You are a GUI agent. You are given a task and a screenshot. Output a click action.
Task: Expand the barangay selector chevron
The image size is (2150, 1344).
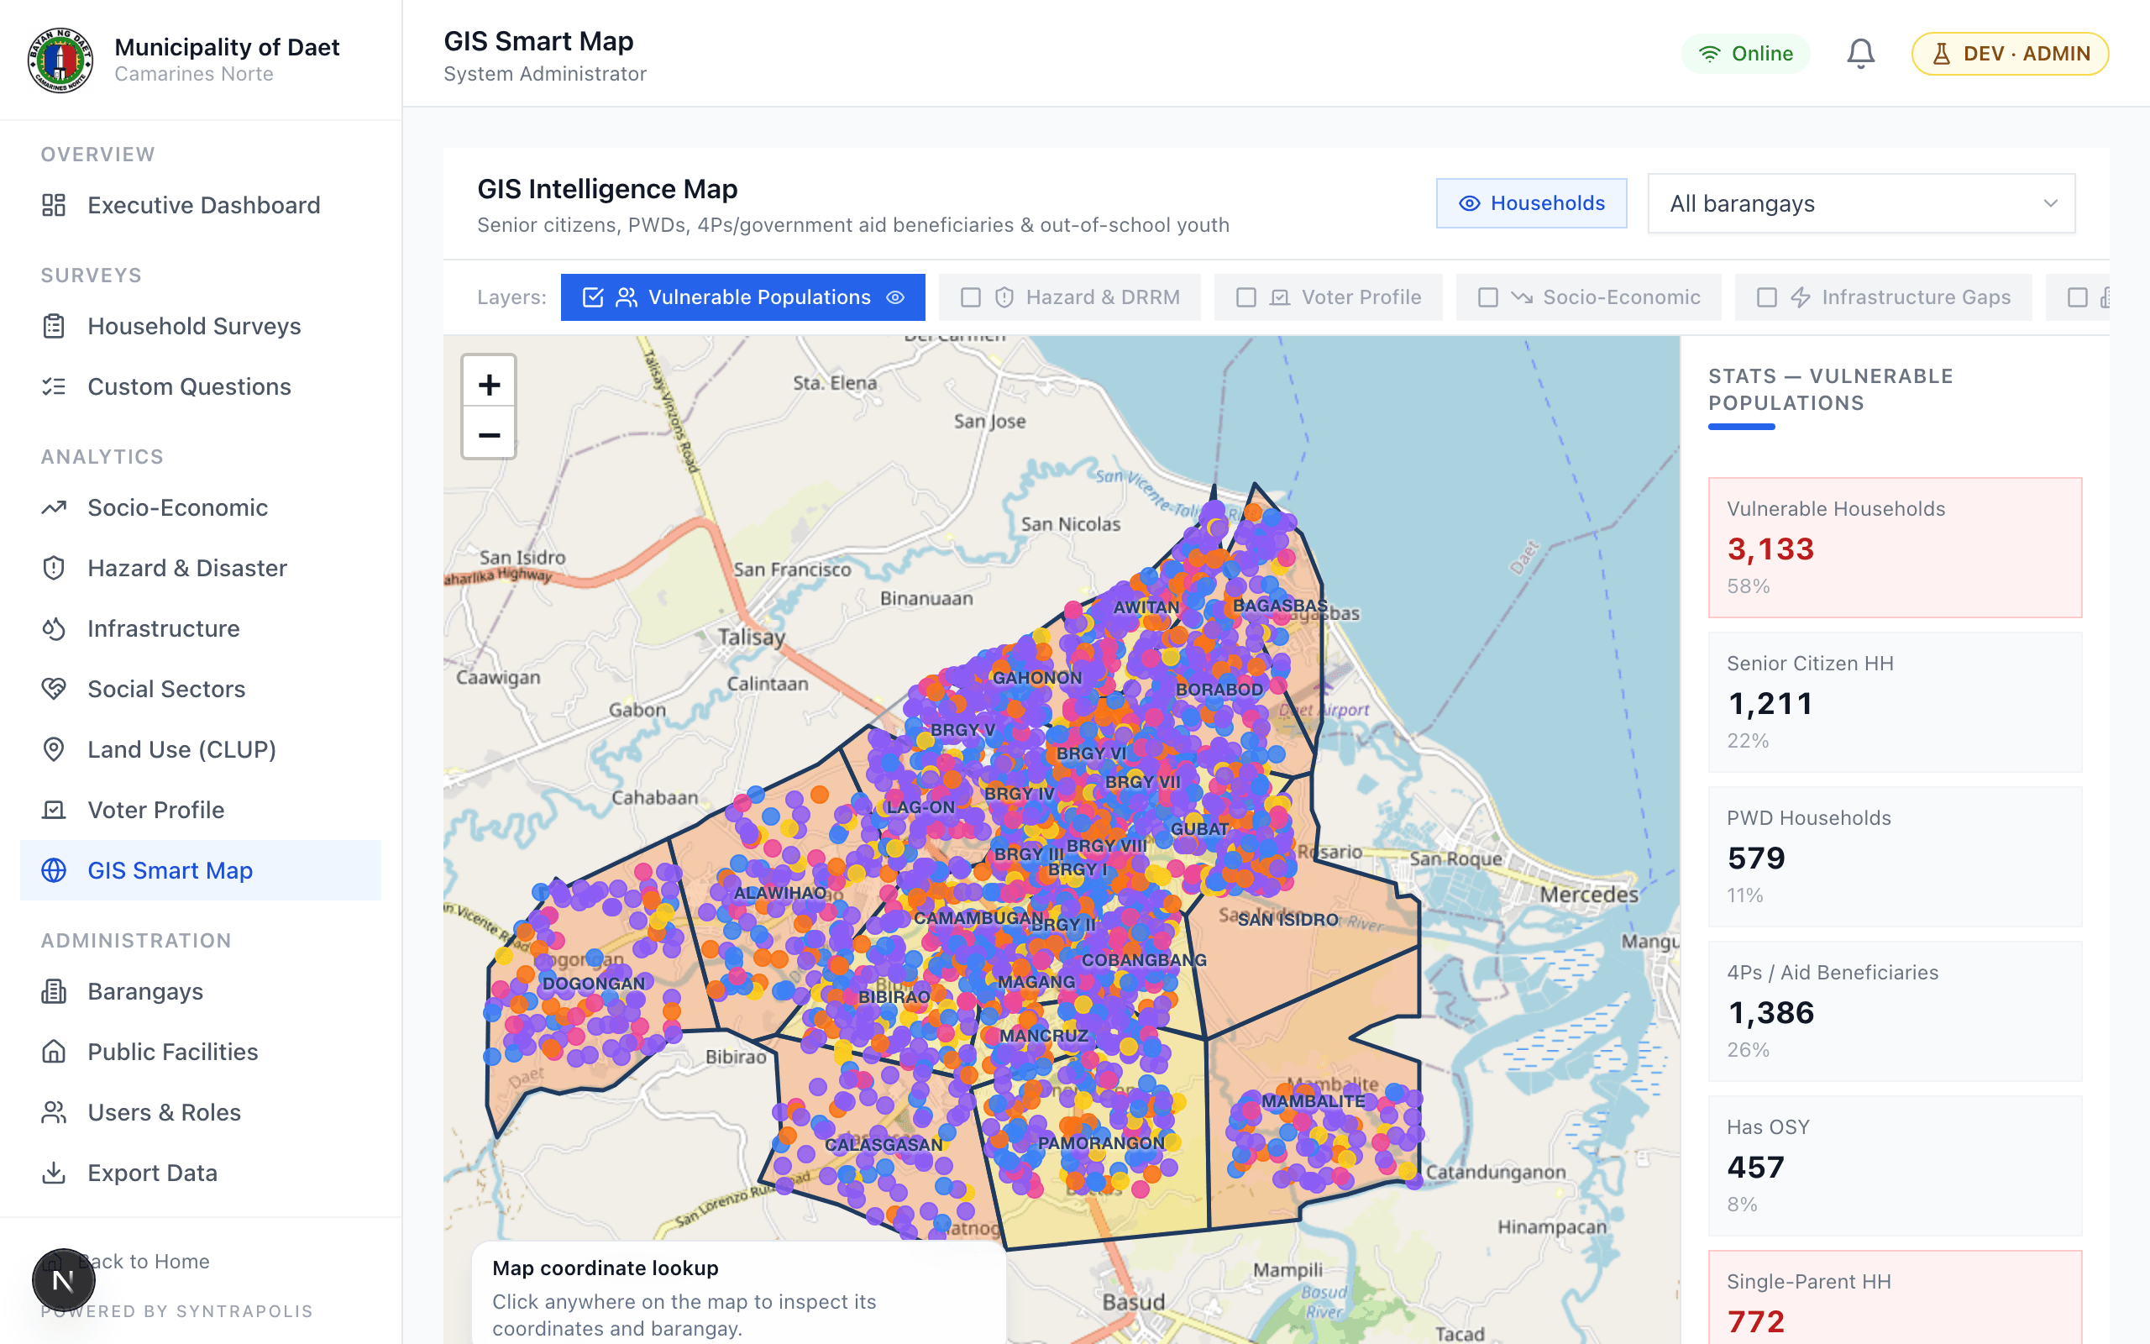(2051, 203)
